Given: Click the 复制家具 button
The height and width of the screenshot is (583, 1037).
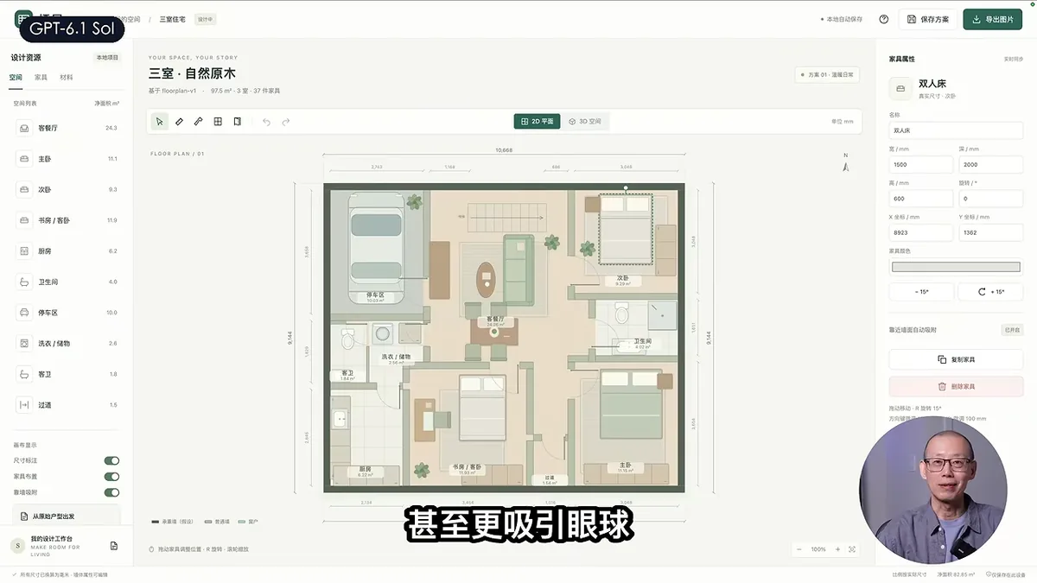Looking at the screenshot, I should click(957, 359).
